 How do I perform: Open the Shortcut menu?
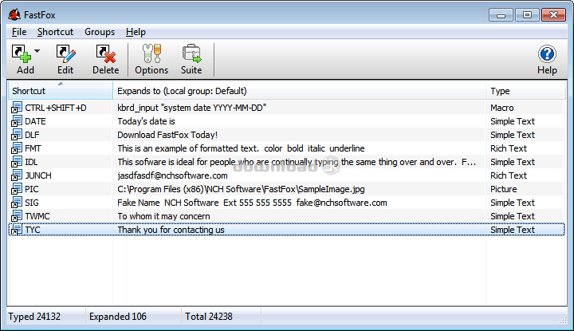(55, 32)
